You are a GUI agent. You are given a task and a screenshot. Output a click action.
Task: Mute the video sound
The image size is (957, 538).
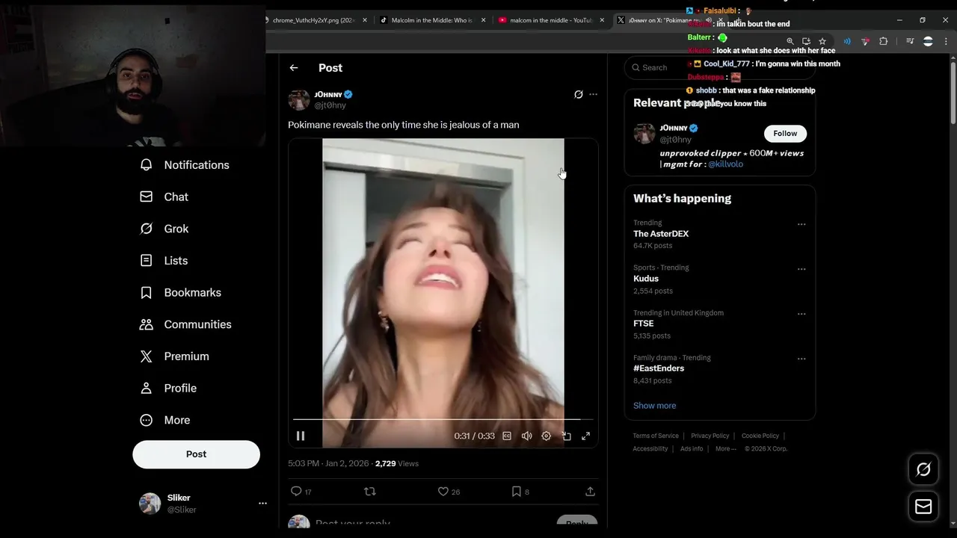point(526,436)
